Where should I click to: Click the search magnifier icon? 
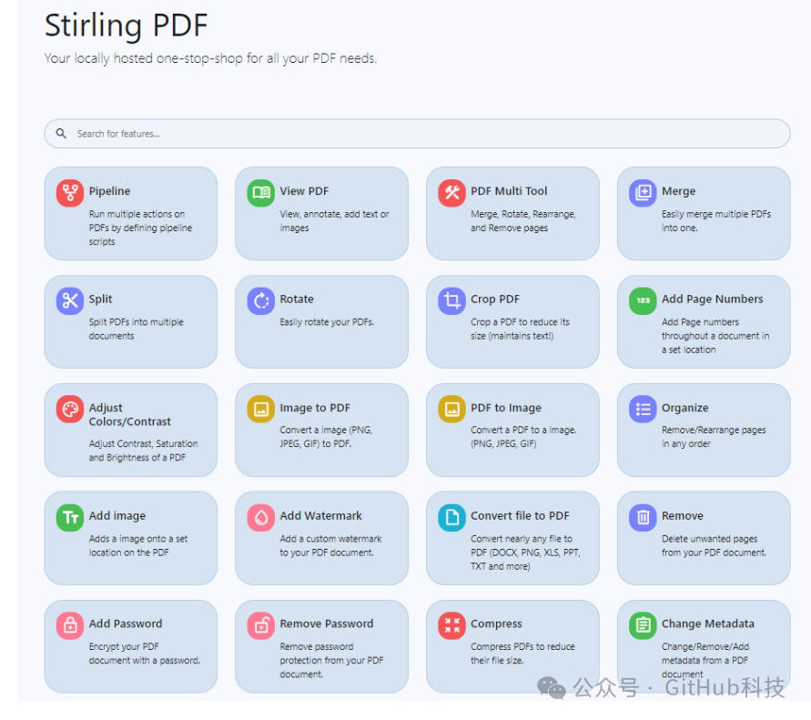click(61, 134)
